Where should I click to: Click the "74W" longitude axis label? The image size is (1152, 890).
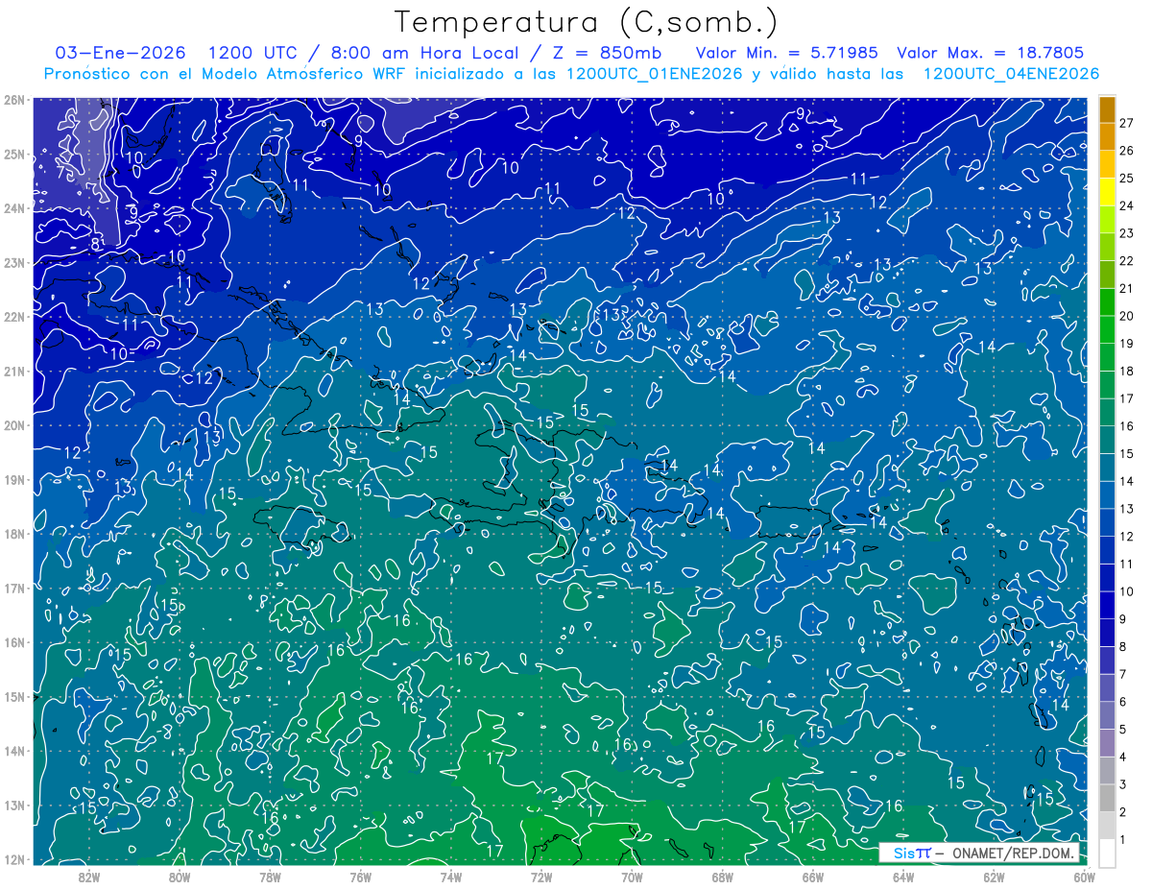coord(451,877)
